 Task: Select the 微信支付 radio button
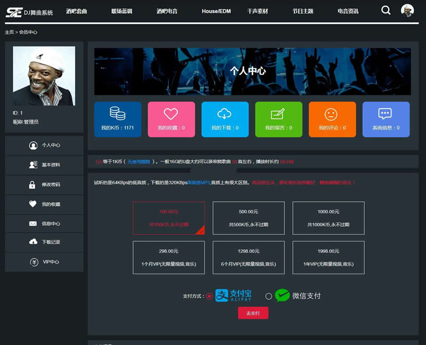point(268,296)
